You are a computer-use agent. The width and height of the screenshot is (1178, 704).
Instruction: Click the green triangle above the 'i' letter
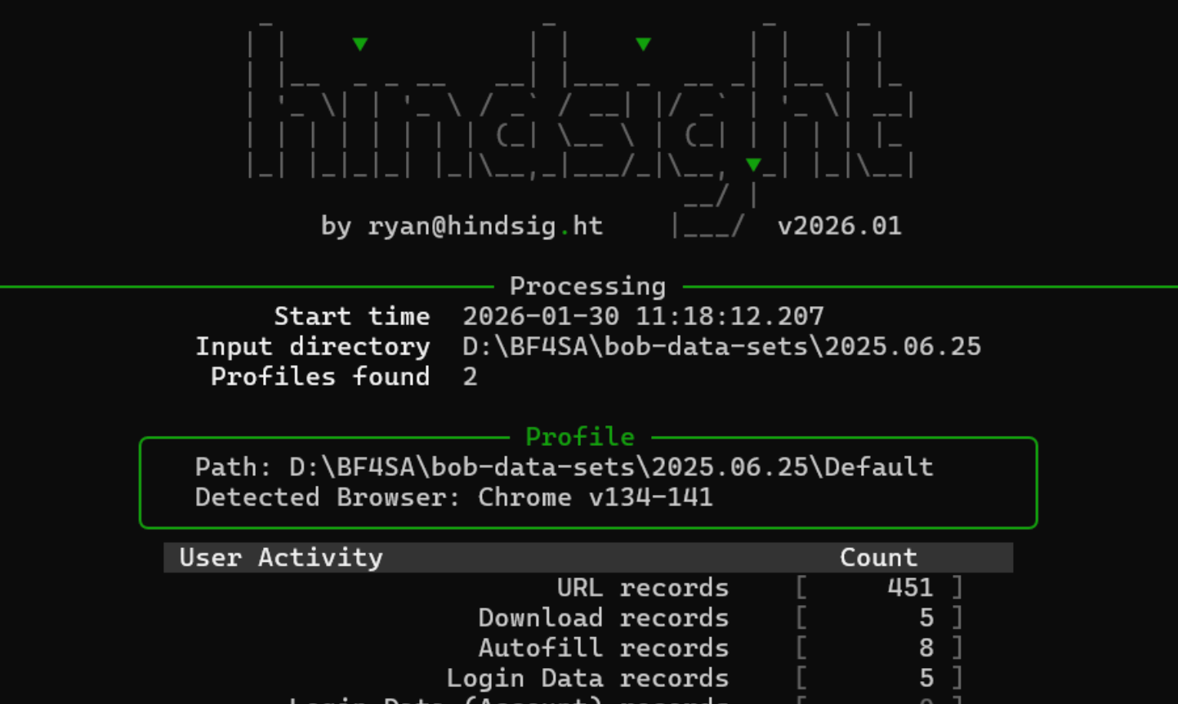click(x=359, y=44)
